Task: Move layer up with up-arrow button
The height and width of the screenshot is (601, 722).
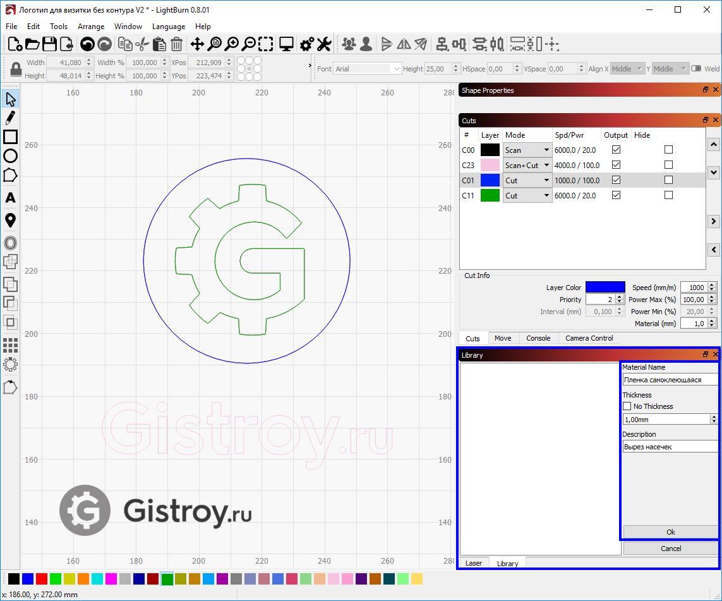Action: coord(713,145)
